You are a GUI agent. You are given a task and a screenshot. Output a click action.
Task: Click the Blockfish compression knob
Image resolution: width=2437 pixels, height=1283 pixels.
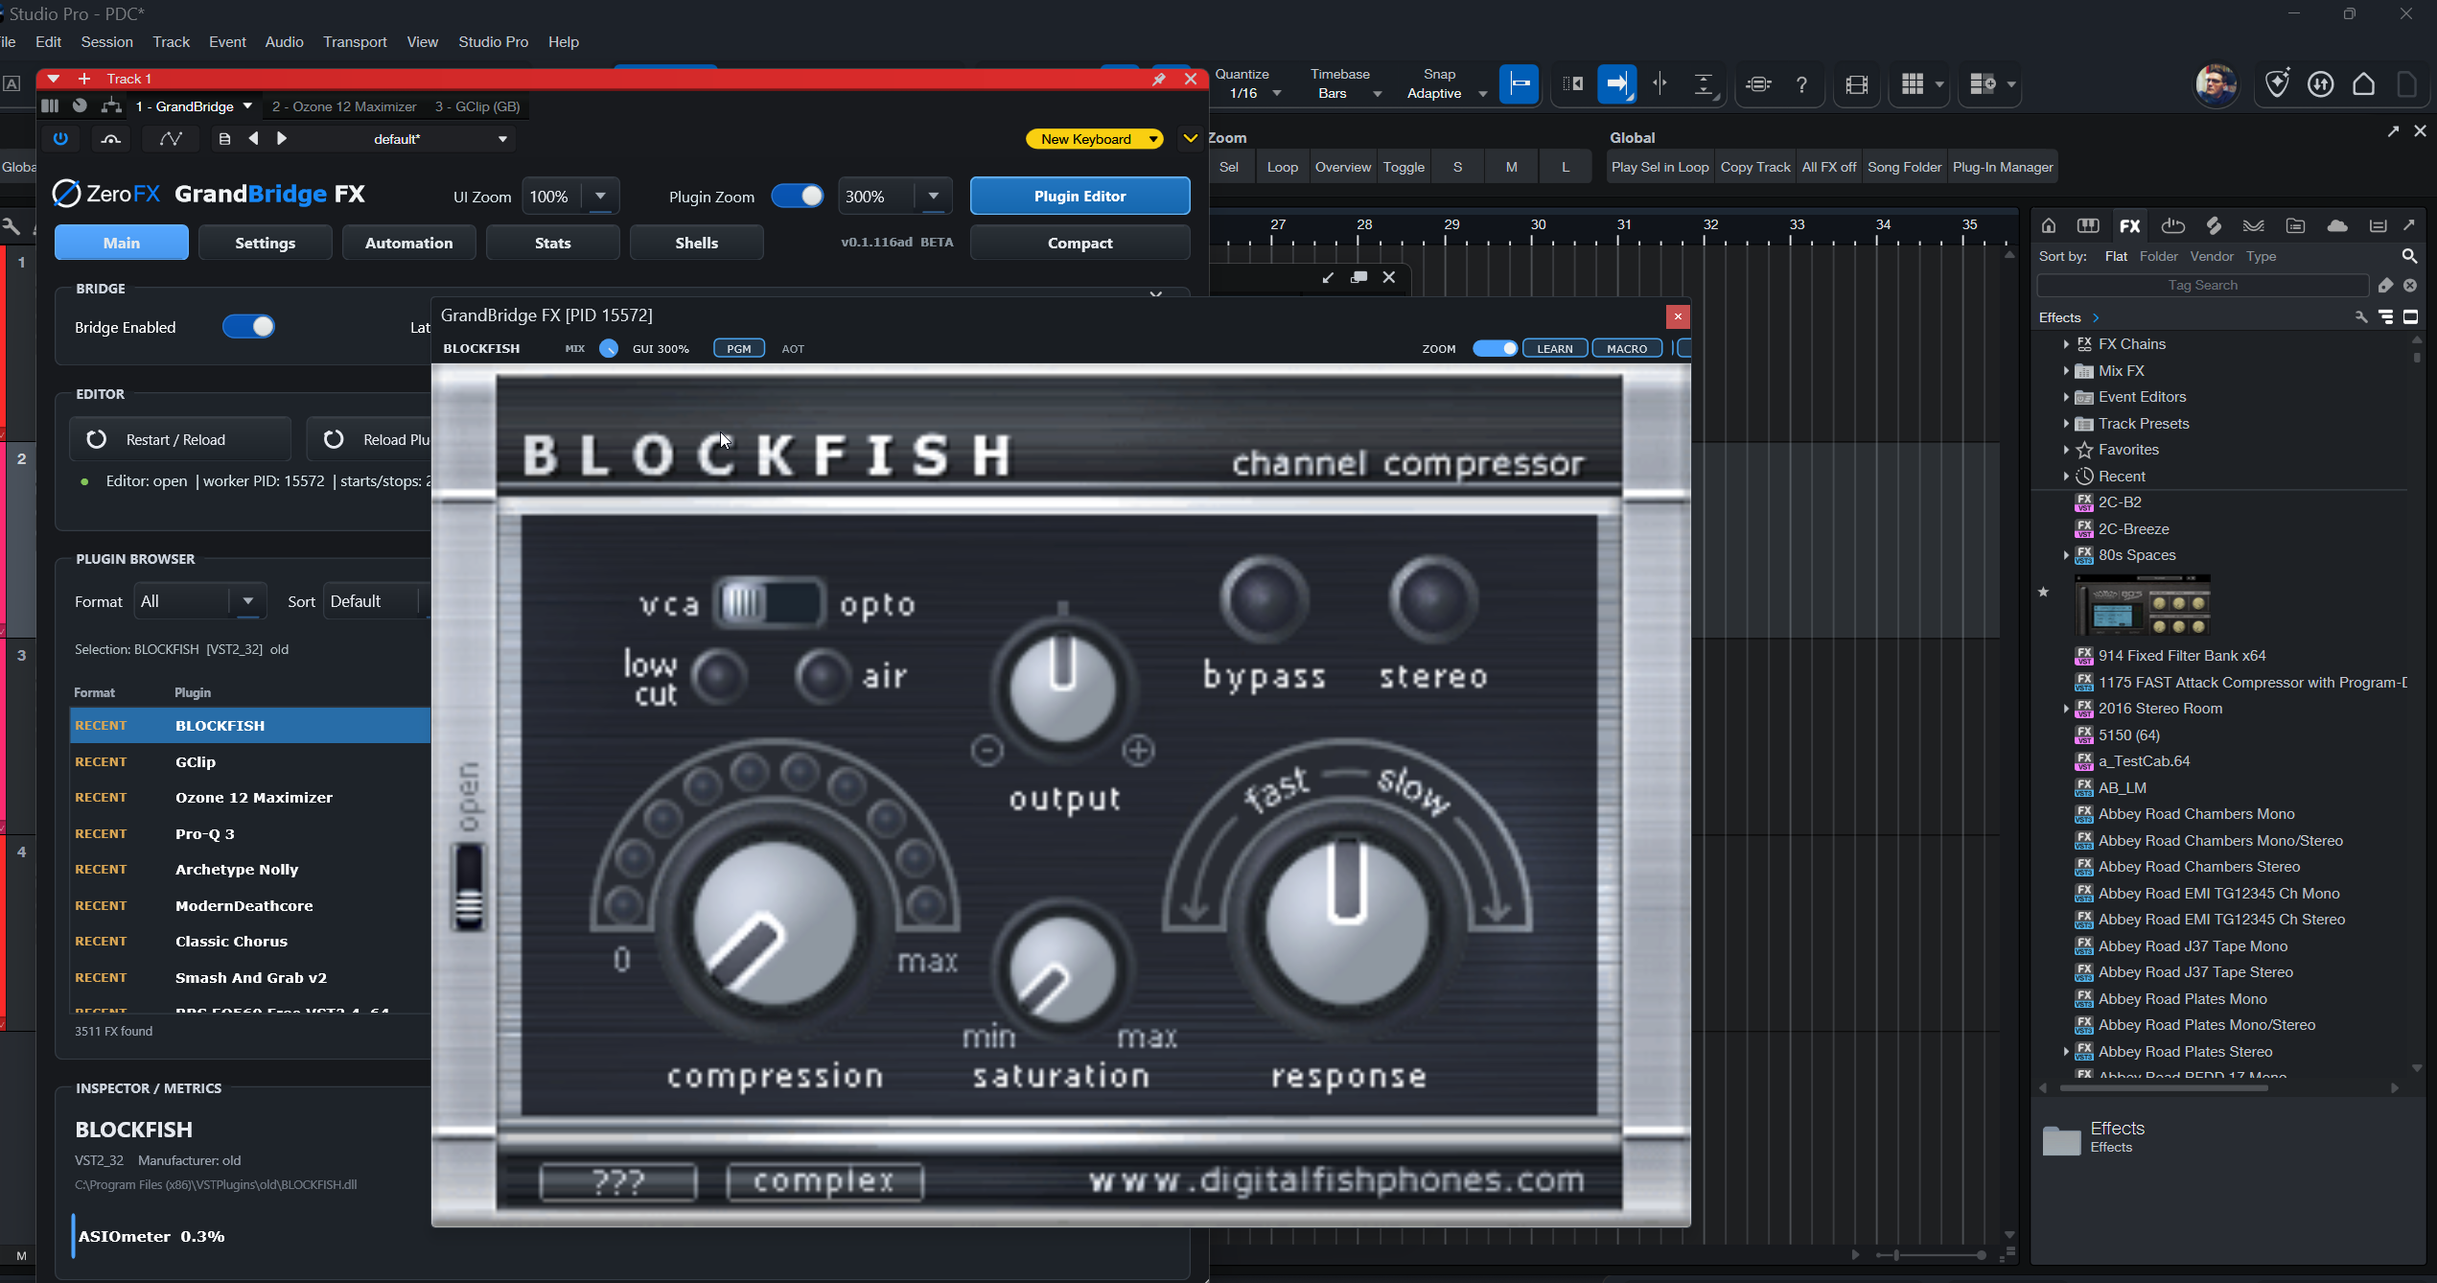pyautogui.click(x=774, y=922)
